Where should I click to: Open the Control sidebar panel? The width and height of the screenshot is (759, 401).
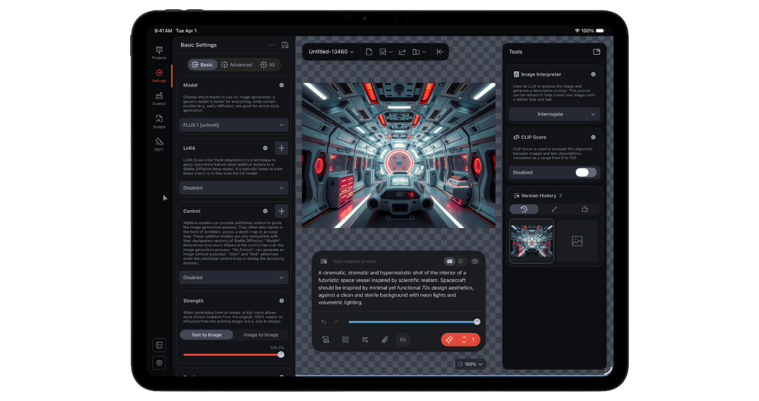[x=159, y=98]
